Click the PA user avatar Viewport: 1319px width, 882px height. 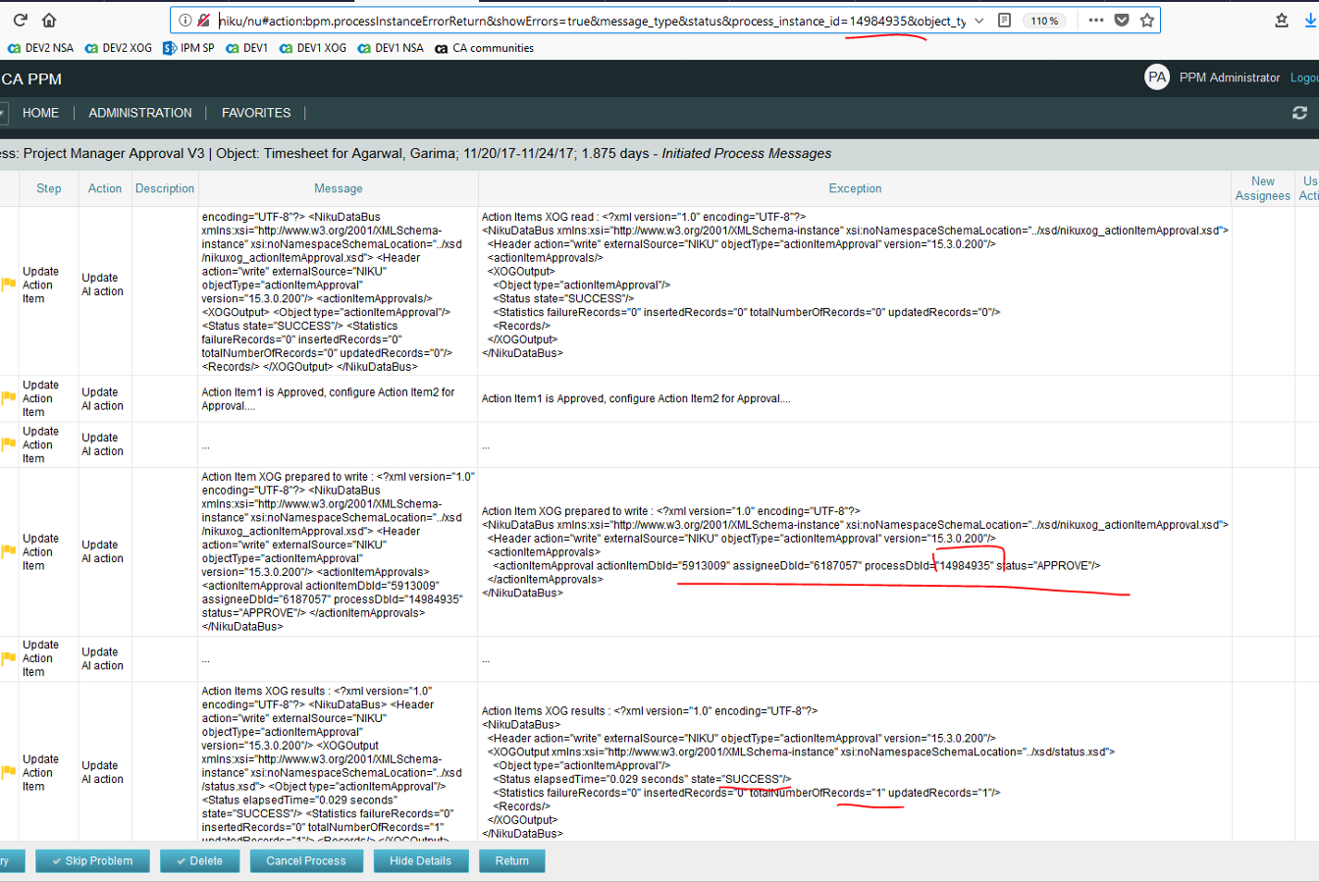coord(1157,78)
